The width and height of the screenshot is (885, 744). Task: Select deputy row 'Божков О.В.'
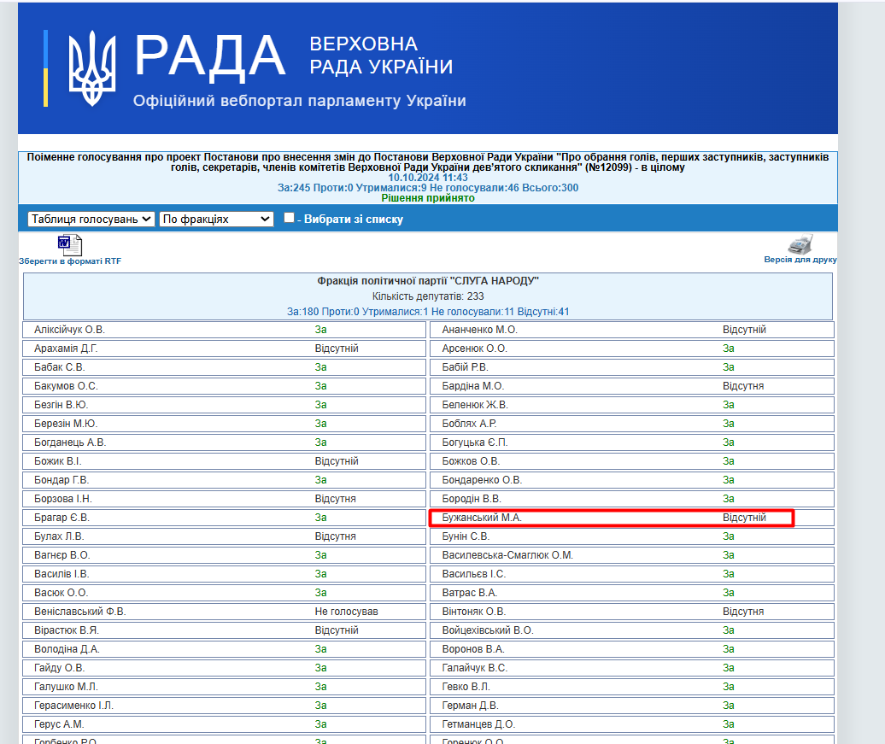632,461
